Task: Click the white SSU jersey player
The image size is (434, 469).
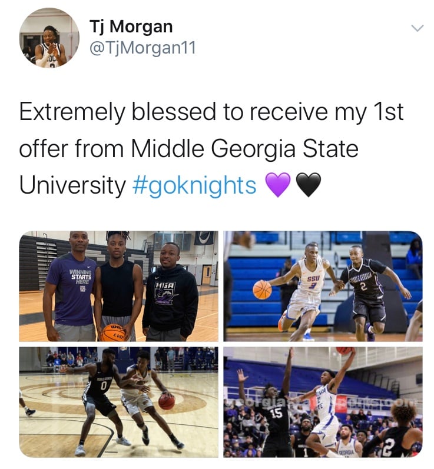Action: click(x=305, y=292)
